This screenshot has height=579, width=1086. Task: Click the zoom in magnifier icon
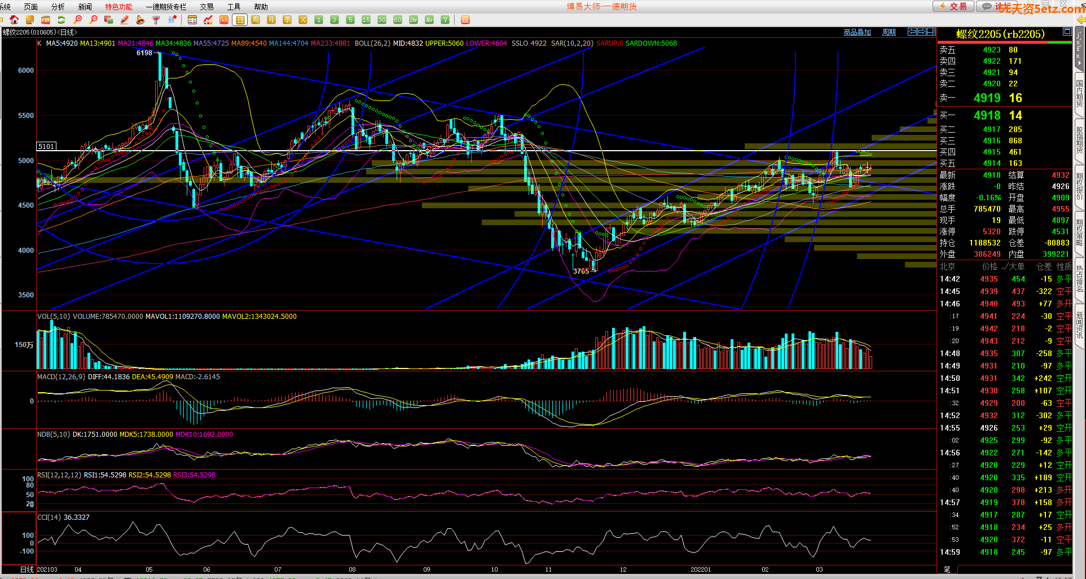[78, 20]
